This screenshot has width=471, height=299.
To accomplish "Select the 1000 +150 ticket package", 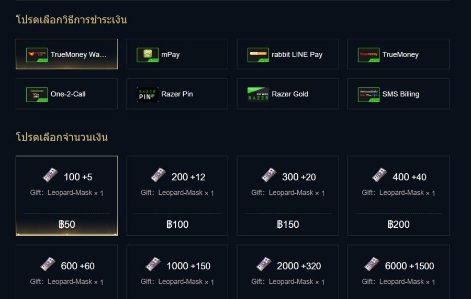I will tap(177, 272).
